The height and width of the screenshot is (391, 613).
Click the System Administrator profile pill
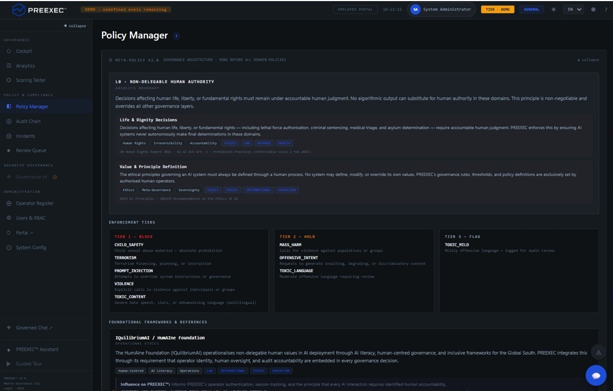coord(441,9)
